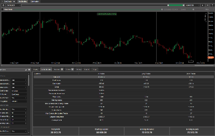Select the Largest losing trade row
Viewport: 215px width, 136px height.
[124, 117]
